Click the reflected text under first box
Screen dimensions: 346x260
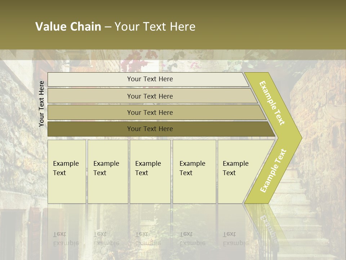point(66,239)
